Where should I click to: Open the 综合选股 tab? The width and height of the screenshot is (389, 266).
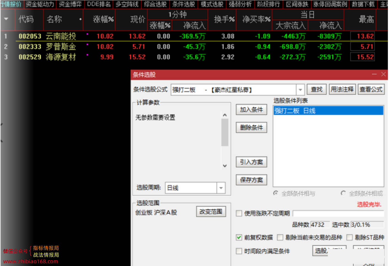(155, 4)
